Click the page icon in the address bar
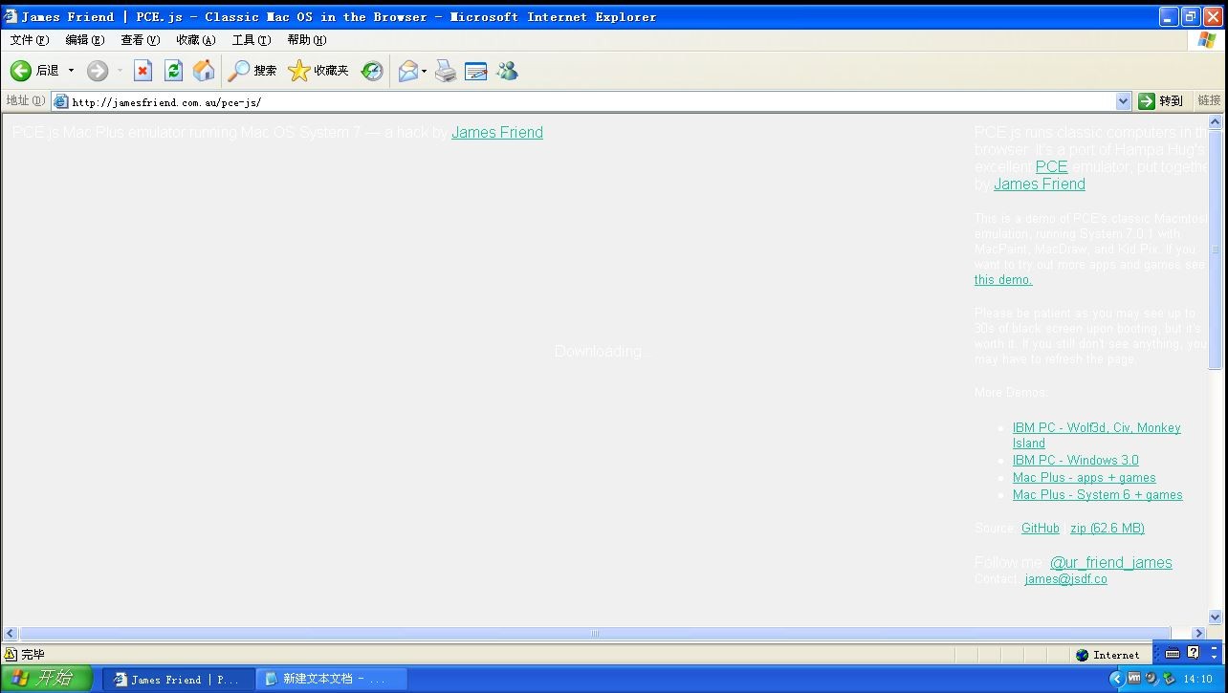The image size is (1228, 693). 61,101
